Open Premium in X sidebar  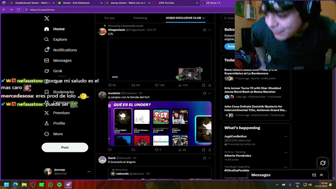click(x=57, y=113)
